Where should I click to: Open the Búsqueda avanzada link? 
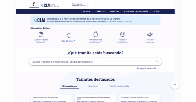(146, 68)
